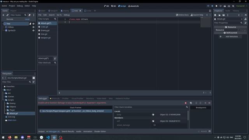Open the Inspector object history list
Image resolution: width=249 pixels, height=140 pixels.
245,15
